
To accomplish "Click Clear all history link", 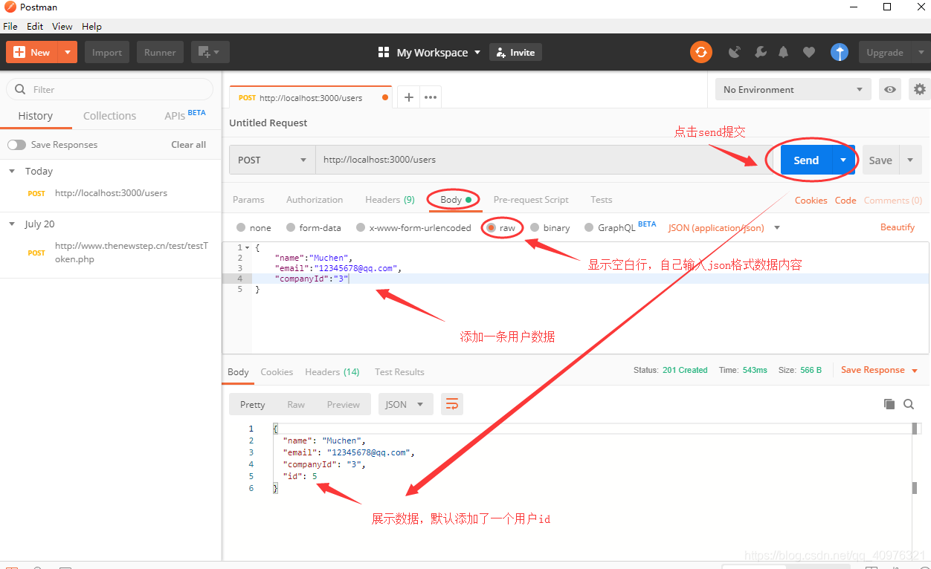I will (x=189, y=145).
